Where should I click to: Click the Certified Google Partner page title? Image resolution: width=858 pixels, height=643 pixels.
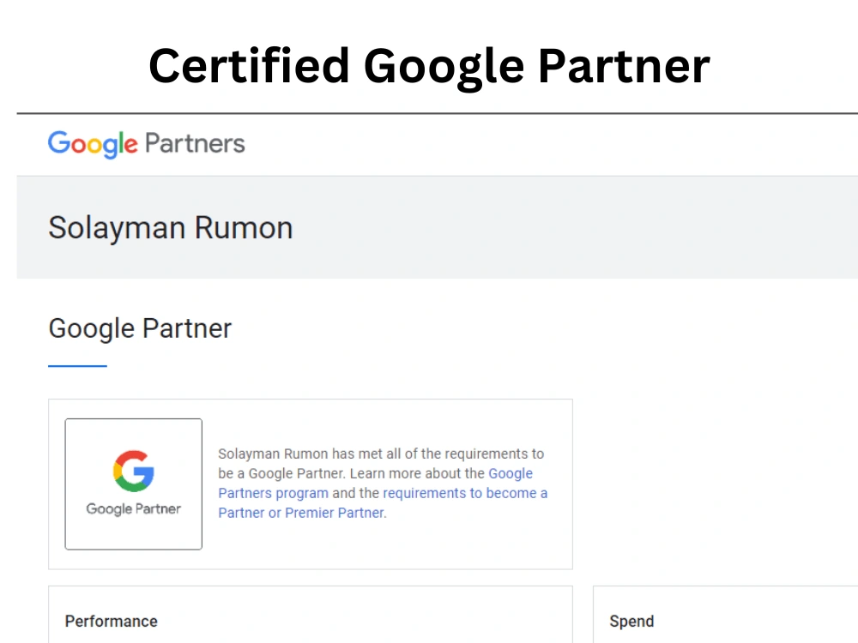tap(429, 66)
